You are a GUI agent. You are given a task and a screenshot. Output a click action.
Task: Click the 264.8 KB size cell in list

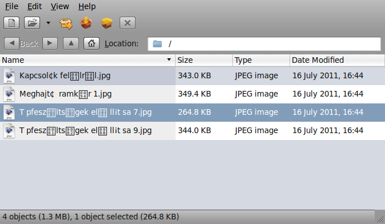[x=195, y=113]
